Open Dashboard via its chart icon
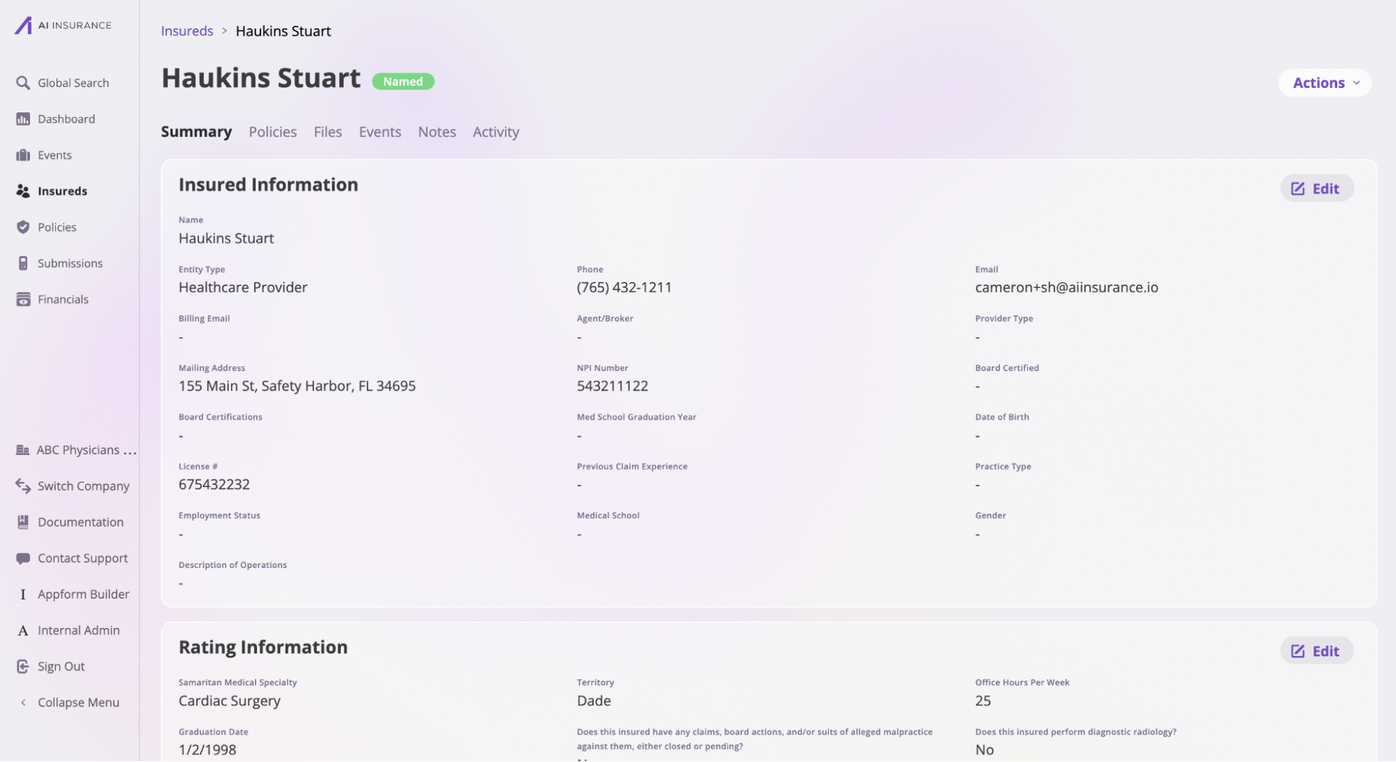Viewport: 1396px width, 762px height. [x=23, y=119]
